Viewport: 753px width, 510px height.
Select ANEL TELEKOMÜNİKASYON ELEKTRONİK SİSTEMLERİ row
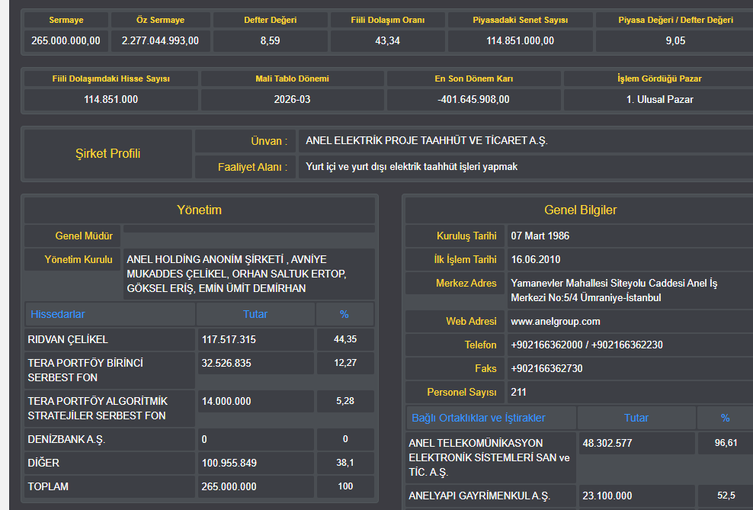pos(491,457)
